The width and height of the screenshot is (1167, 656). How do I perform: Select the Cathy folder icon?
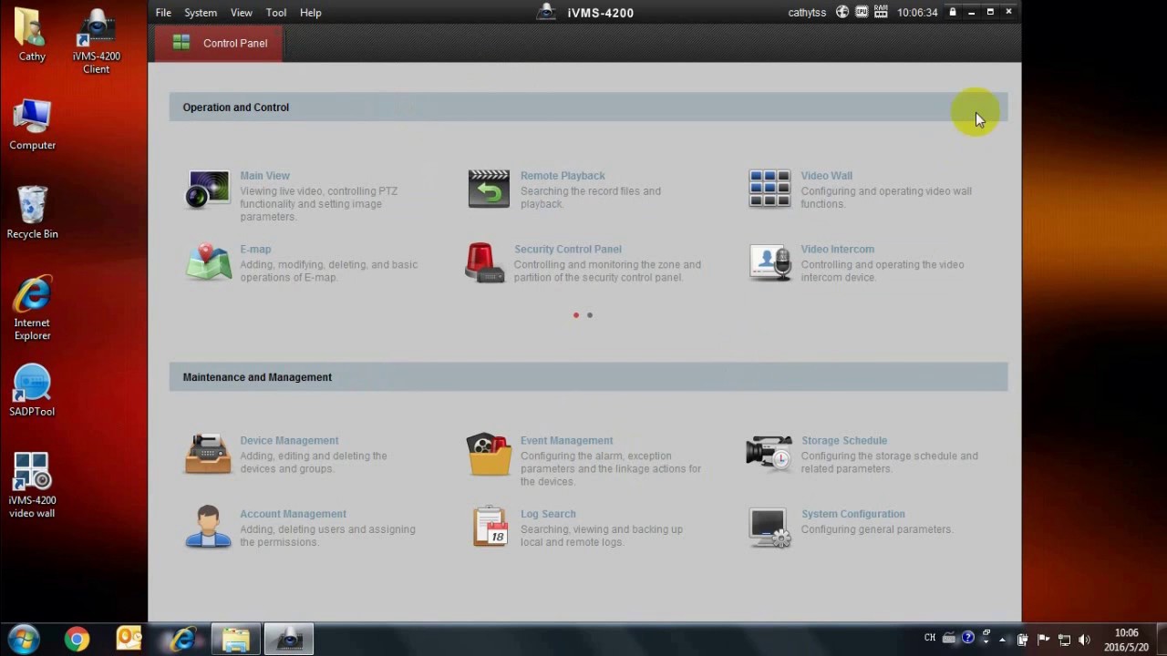(32, 35)
